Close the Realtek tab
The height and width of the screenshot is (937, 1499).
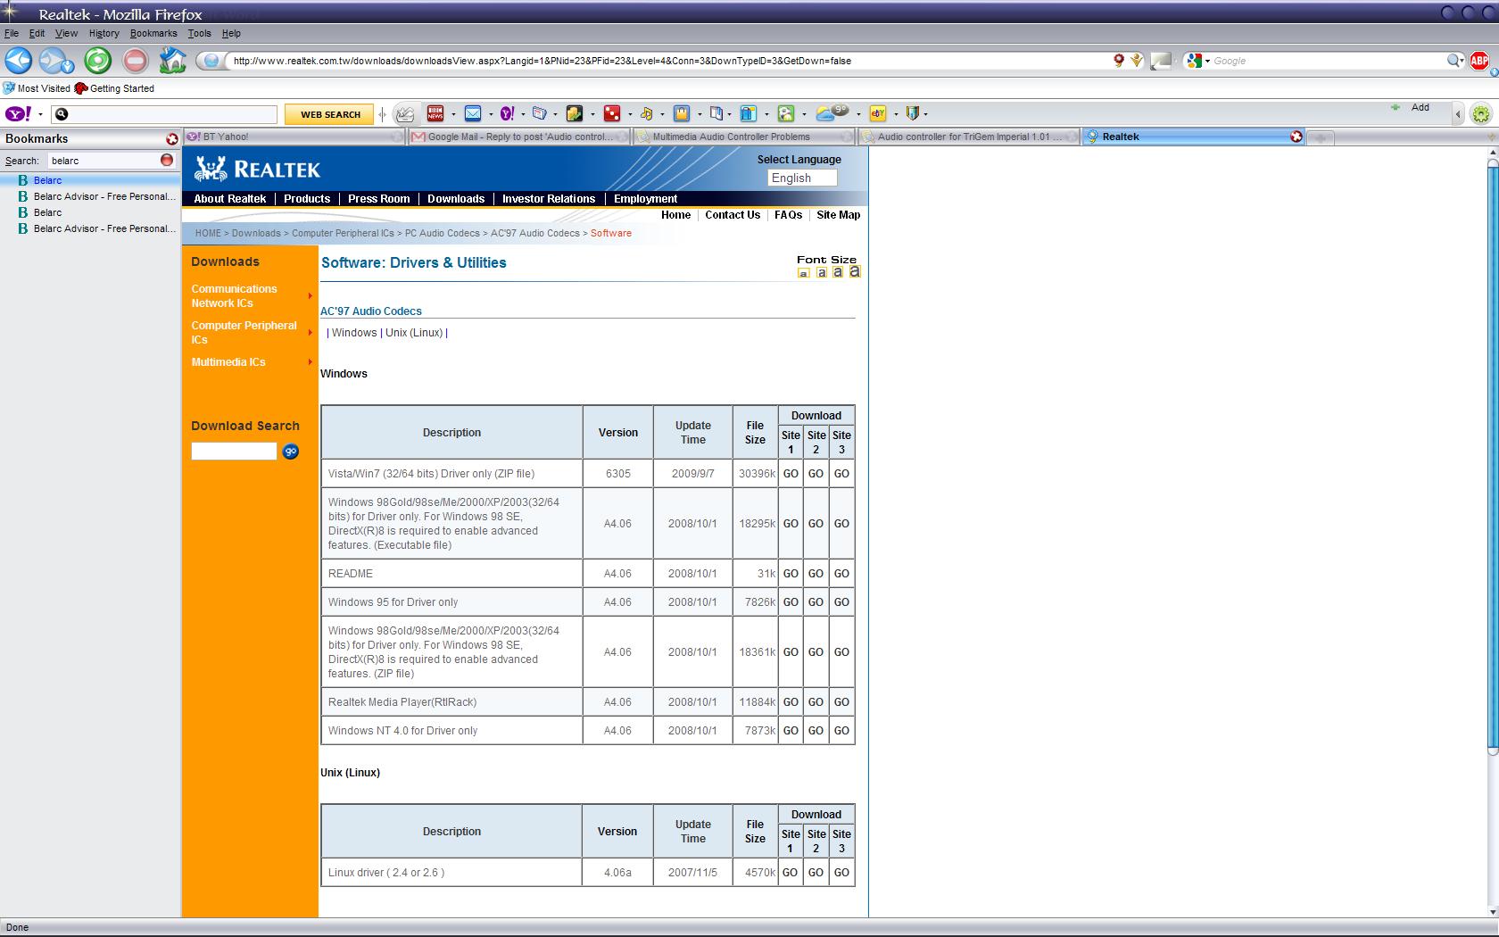coord(1296,137)
